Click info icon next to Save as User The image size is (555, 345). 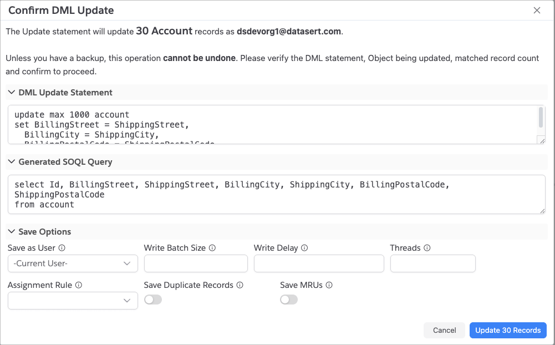(62, 248)
